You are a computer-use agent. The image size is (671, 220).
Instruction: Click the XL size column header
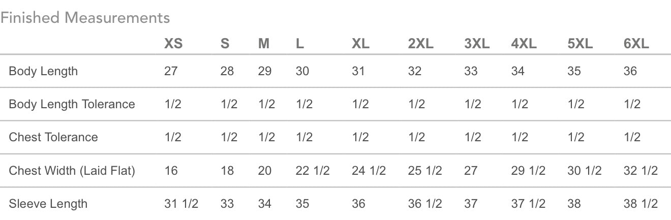coord(360,44)
